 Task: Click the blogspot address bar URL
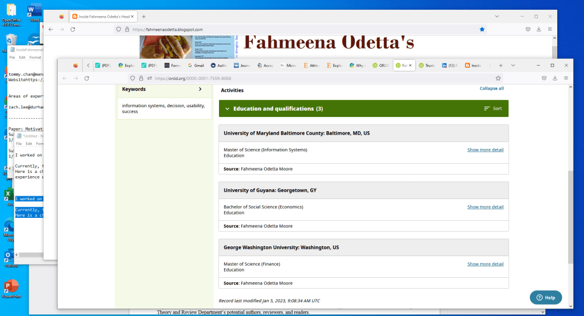coord(168,30)
